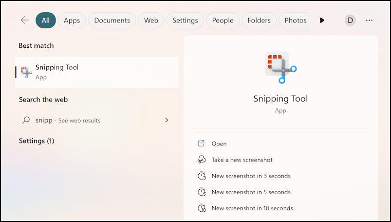
Task: Switch to the Settings filter
Action: [185, 20]
